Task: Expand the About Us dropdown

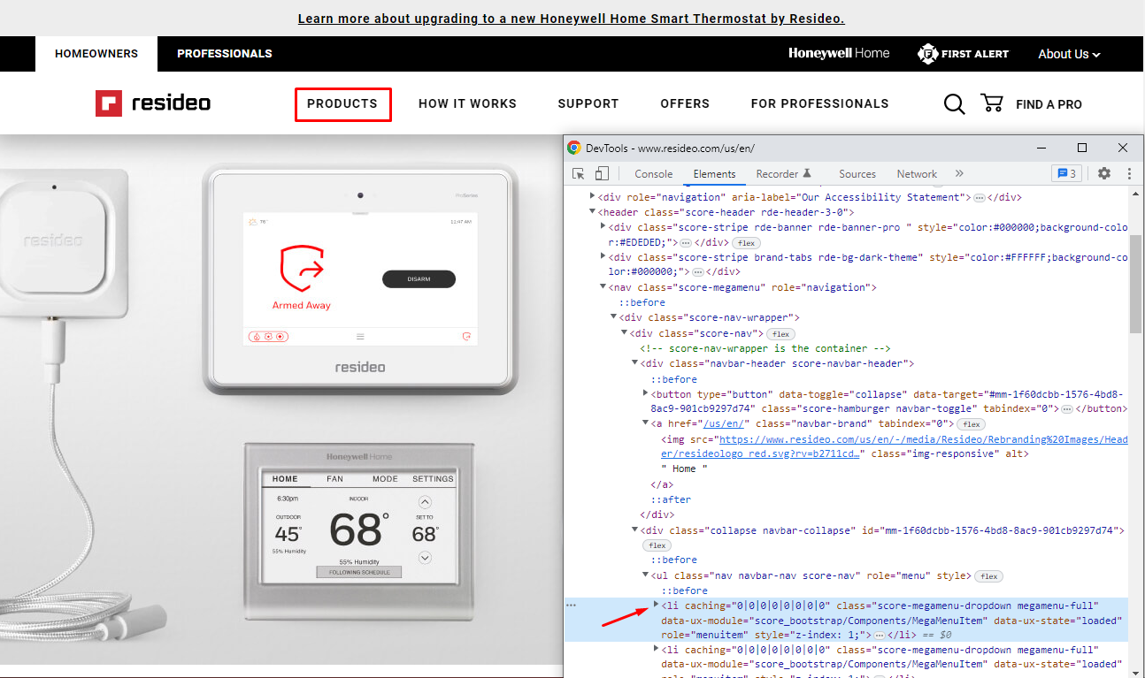Action: (1069, 54)
